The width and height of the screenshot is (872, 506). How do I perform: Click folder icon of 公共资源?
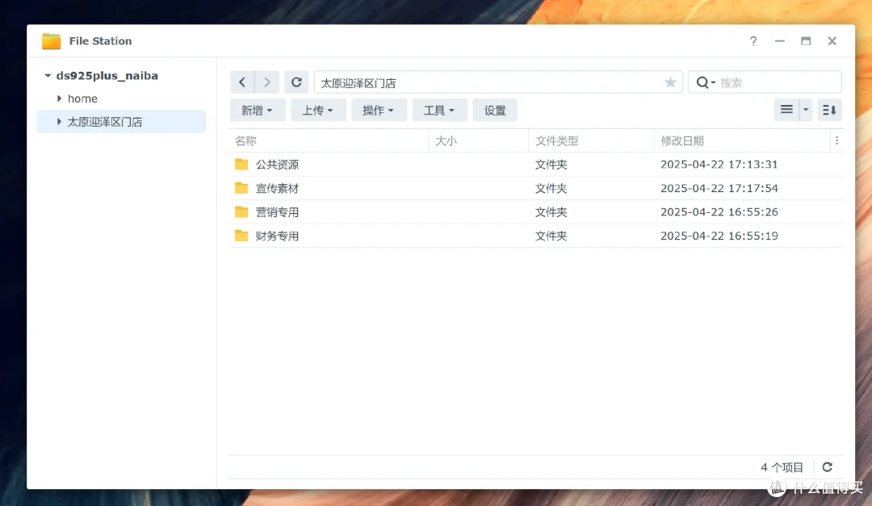(241, 164)
